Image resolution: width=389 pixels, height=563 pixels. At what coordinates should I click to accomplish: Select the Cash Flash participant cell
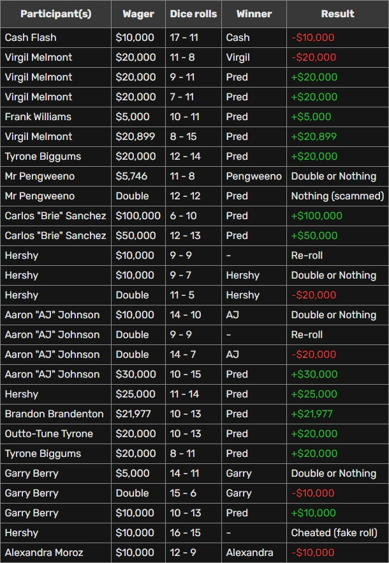point(30,38)
